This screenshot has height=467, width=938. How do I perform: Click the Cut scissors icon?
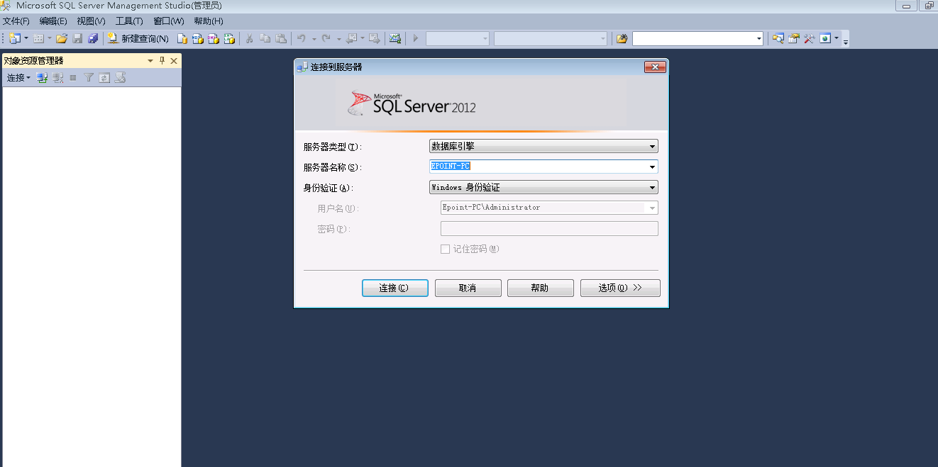click(x=250, y=38)
